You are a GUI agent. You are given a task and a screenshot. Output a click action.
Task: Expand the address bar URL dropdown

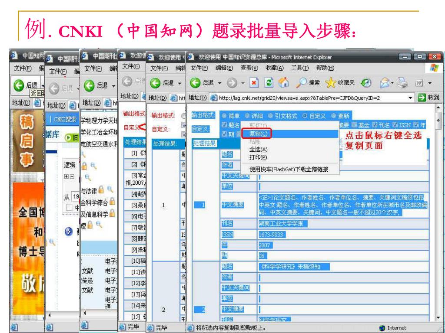pos(410,98)
